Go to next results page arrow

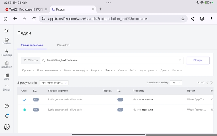(212, 83)
